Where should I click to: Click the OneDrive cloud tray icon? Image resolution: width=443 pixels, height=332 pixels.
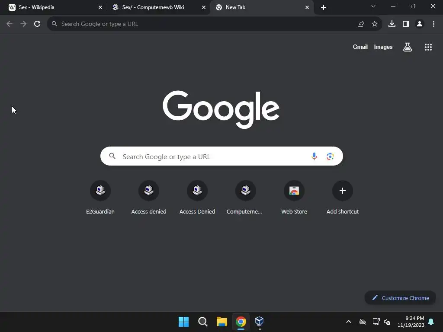(x=363, y=322)
